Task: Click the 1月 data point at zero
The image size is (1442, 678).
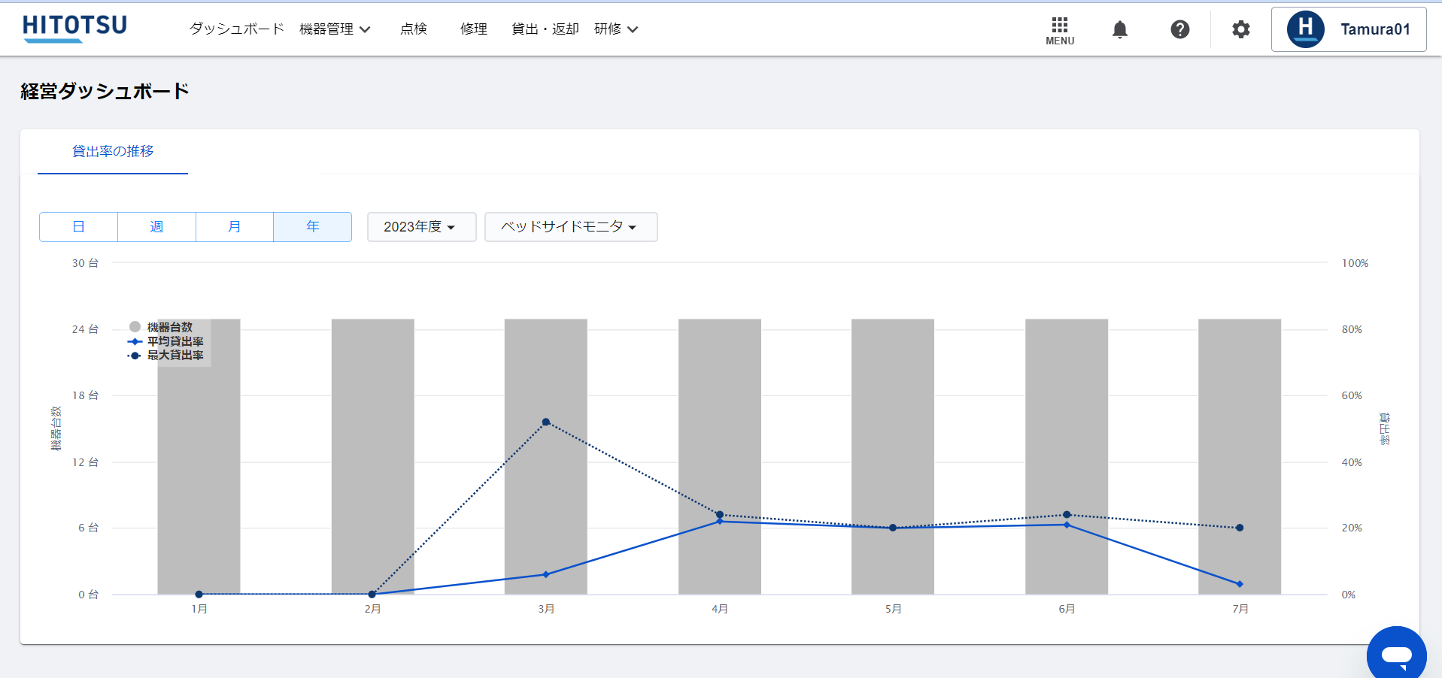Action: pyautogui.click(x=199, y=594)
